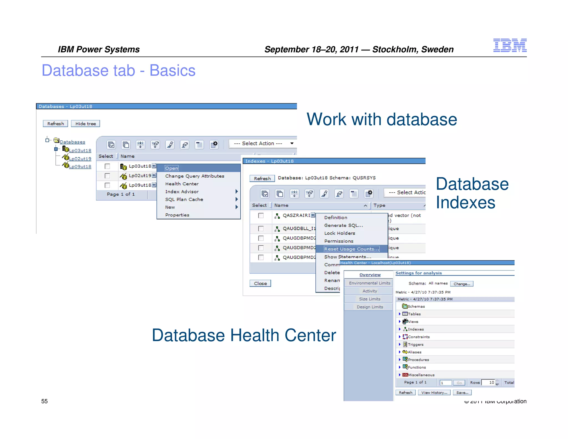
Task: Click Change... button next to Schema
Action: [462, 284]
